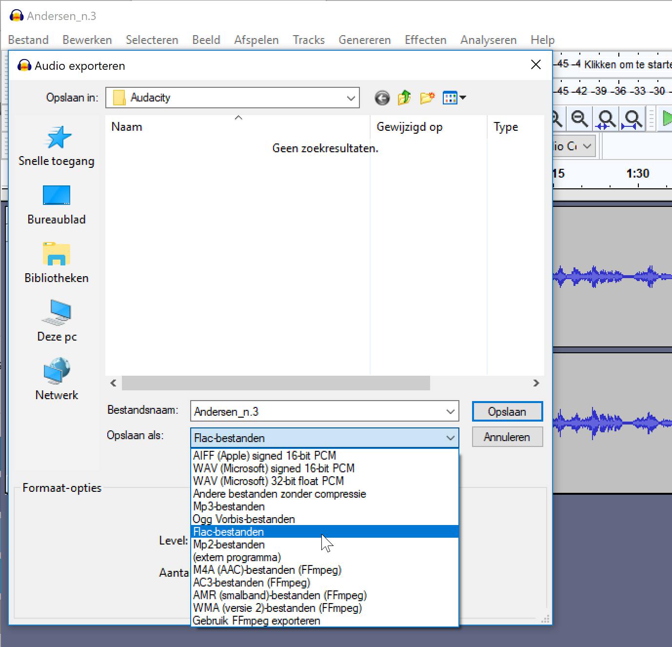Click the Annuleren button

pyautogui.click(x=507, y=437)
